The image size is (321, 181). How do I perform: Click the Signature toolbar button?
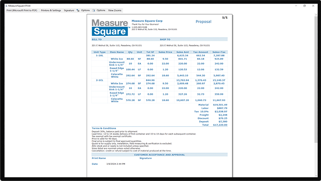(x=69, y=10)
